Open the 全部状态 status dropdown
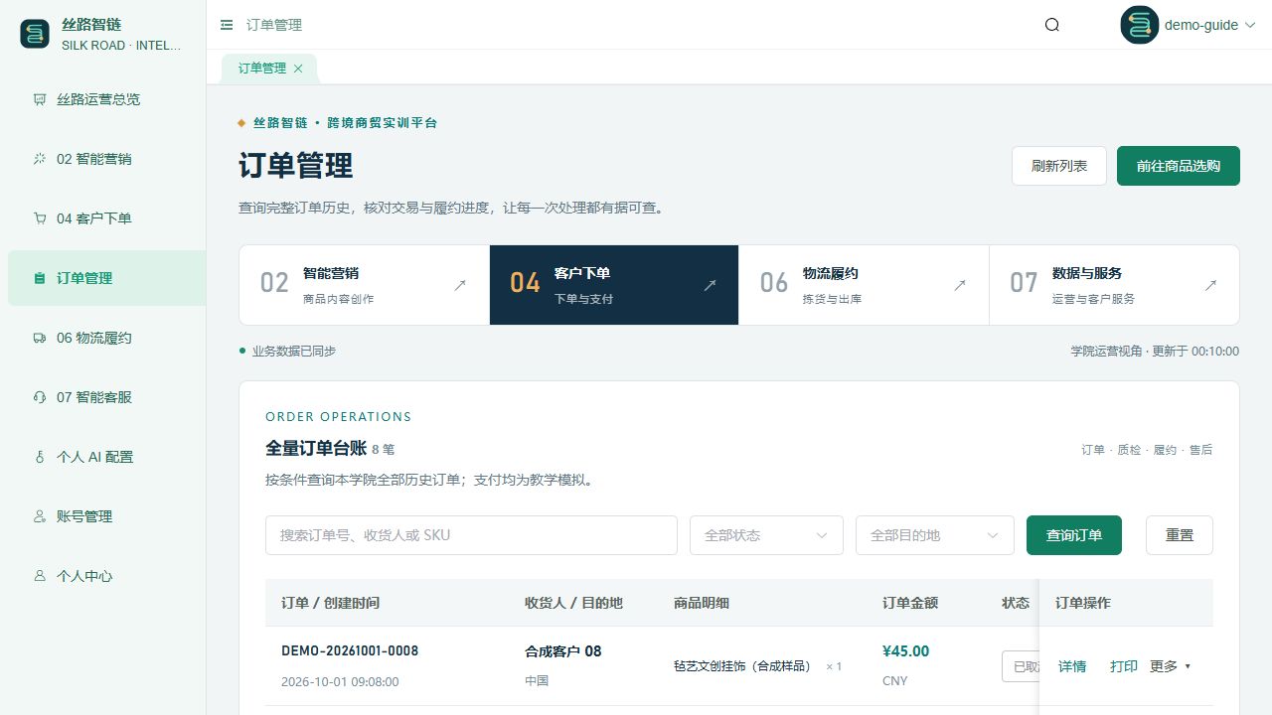 click(766, 535)
